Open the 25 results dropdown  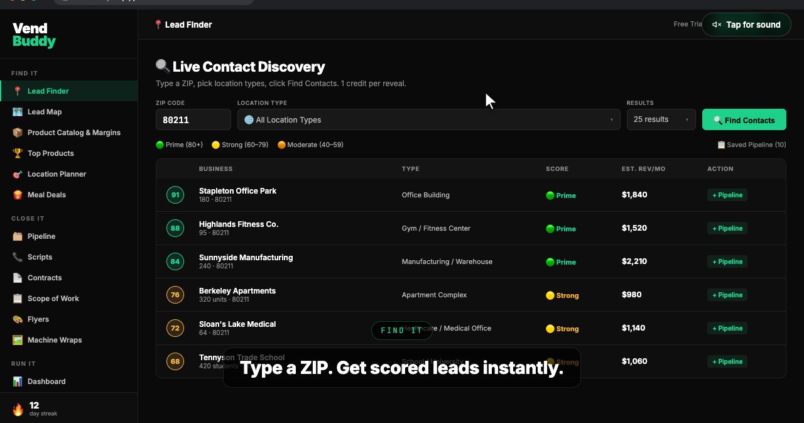coord(661,119)
